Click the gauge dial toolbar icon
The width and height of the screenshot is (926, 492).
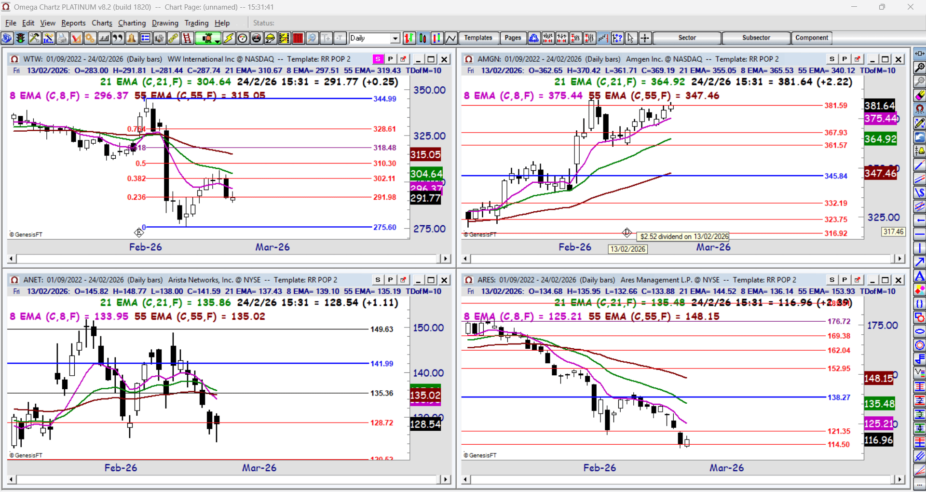click(x=243, y=38)
